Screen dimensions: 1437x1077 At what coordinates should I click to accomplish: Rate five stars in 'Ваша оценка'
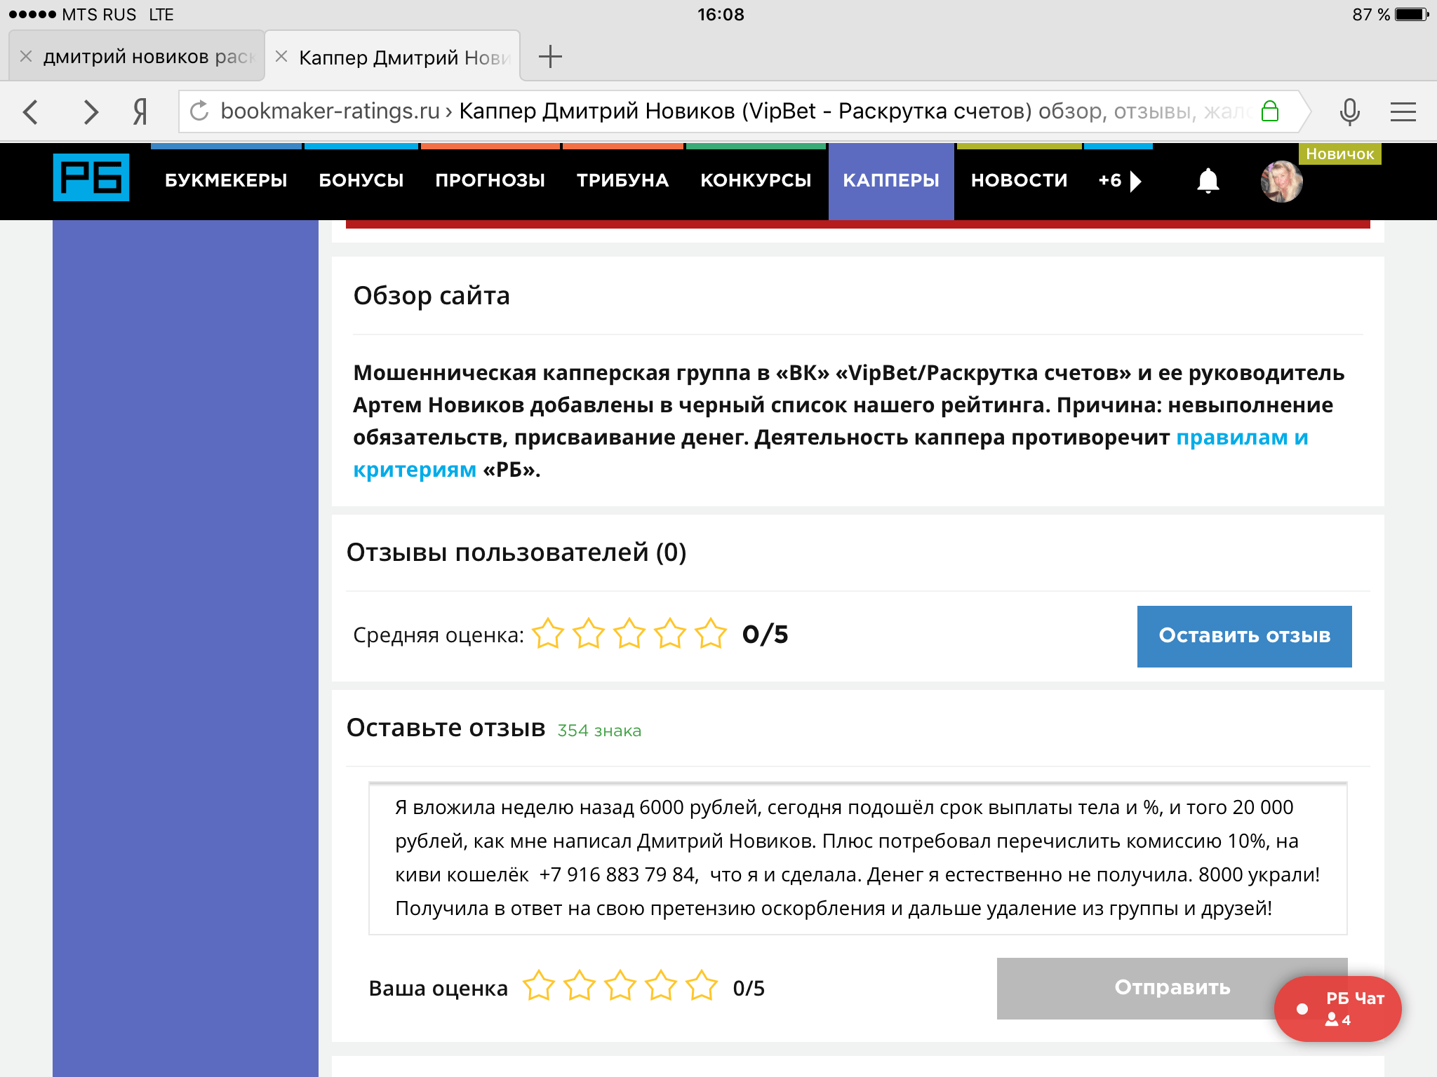pos(702,986)
